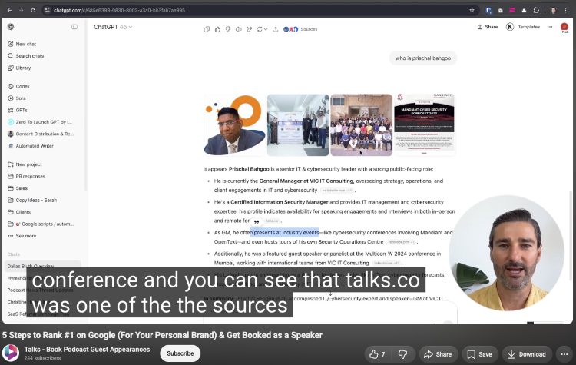Click the upload share icon beside Sources
Image resolution: width=576 pixels, height=365 pixels.
point(276,29)
